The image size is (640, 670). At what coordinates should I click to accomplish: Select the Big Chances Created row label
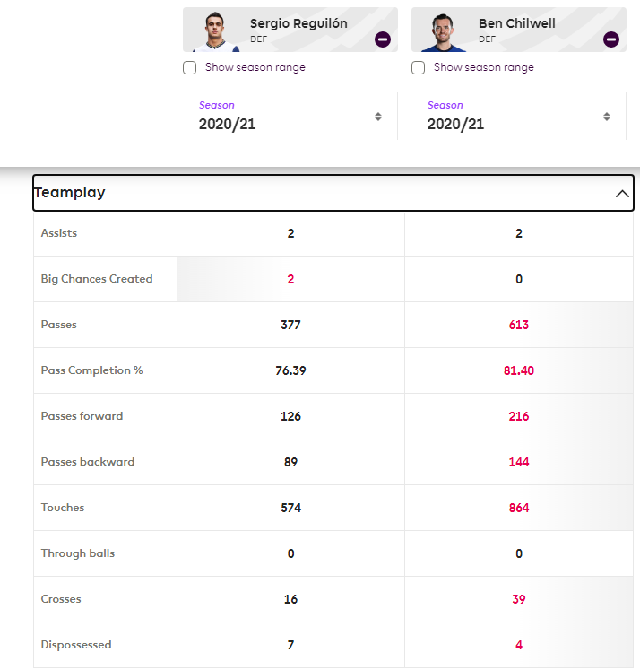(97, 279)
